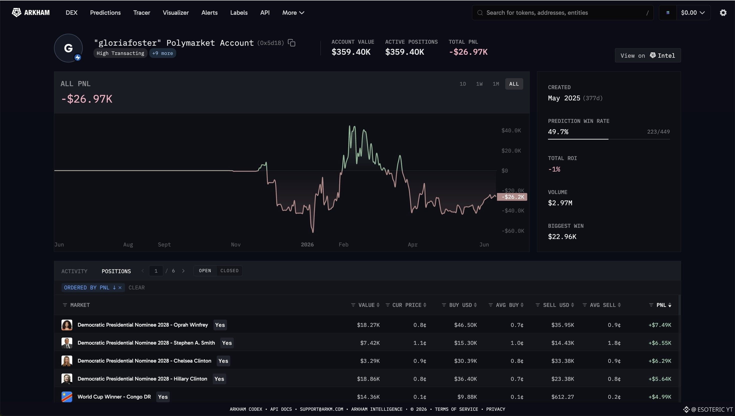This screenshot has width=735, height=416.
Task: Switch positions view to OPEN
Action: [x=205, y=271]
